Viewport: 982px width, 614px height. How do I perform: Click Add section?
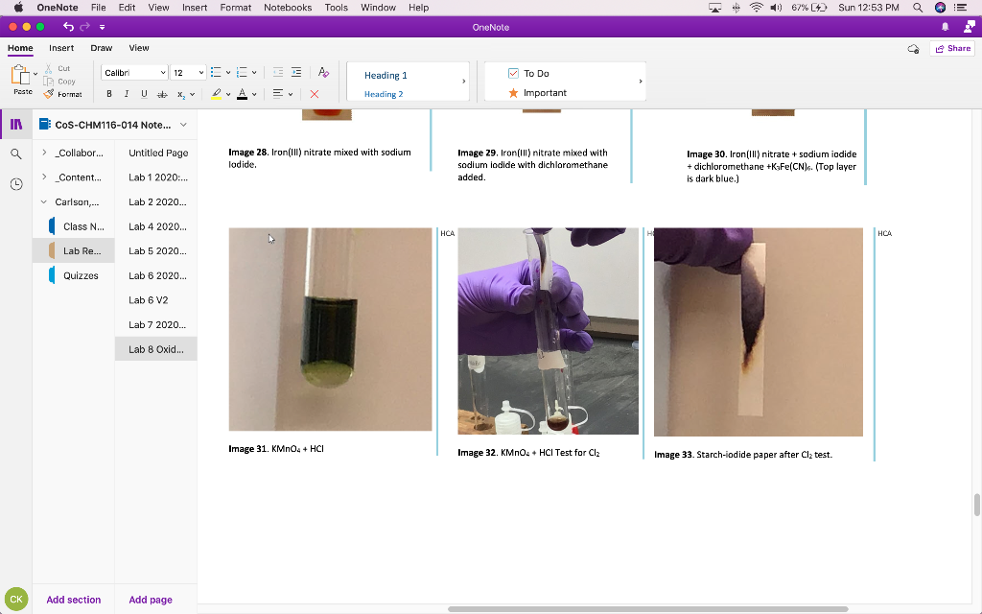pos(73,600)
